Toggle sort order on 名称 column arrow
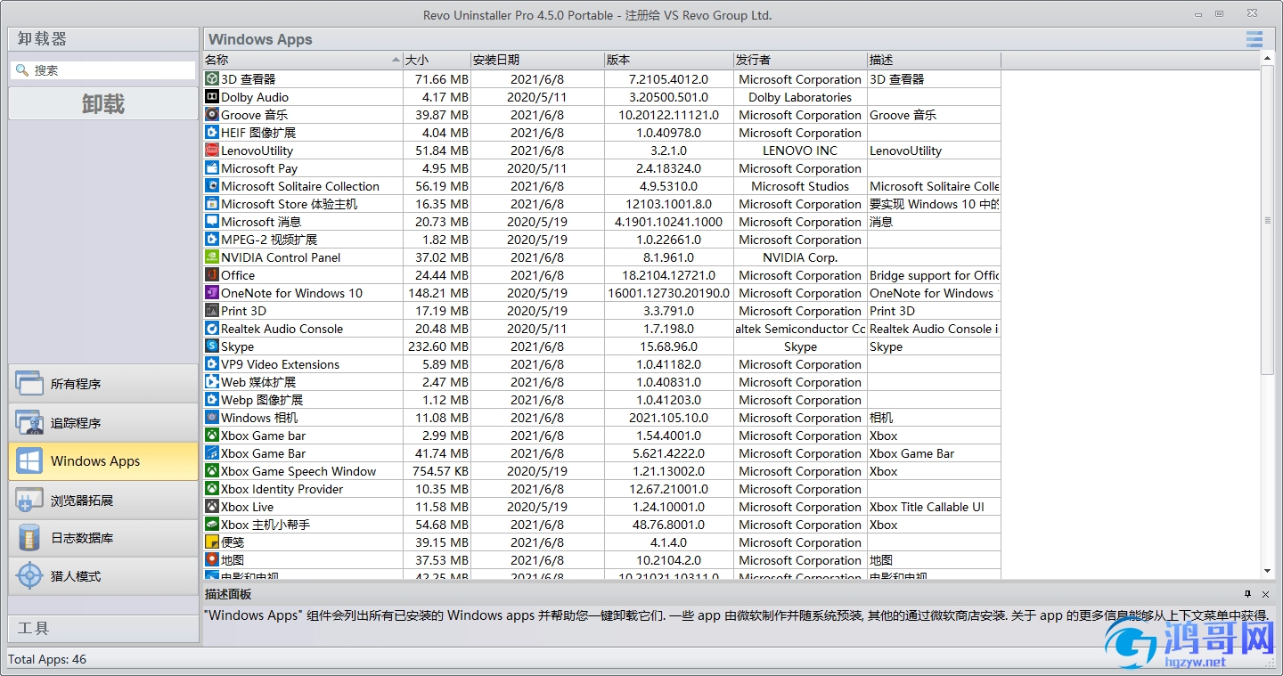This screenshot has width=1283, height=676. tap(396, 61)
